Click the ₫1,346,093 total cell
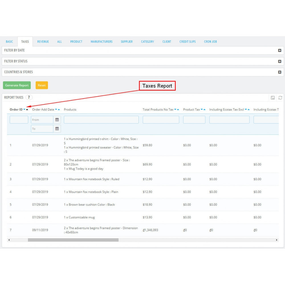 tap(150, 230)
